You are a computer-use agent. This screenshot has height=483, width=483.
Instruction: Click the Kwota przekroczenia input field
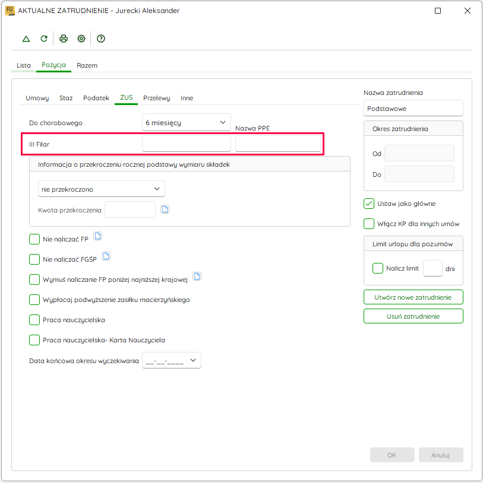[130, 209]
